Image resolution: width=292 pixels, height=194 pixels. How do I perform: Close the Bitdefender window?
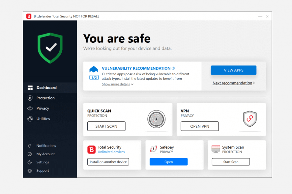(267, 16)
